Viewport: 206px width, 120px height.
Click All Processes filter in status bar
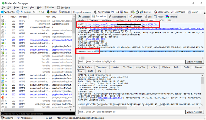pyautogui.click(x=25, y=118)
